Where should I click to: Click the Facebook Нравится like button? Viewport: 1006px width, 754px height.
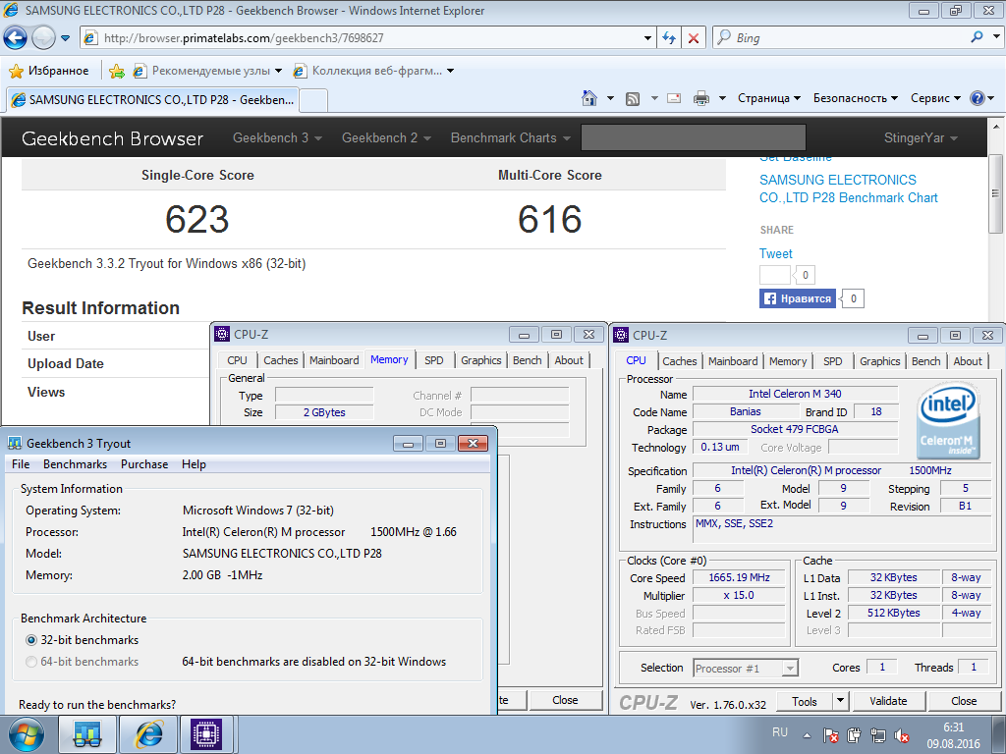click(x=798, y=298)
